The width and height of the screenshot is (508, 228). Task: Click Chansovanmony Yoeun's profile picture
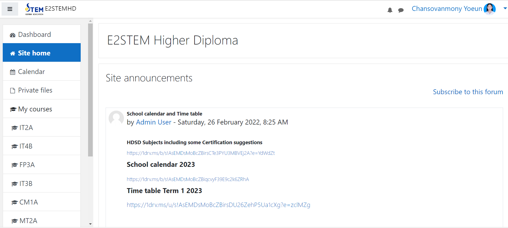click(489, 9)
